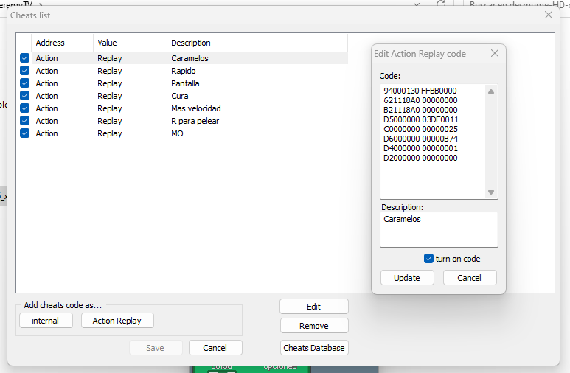Click the Value column header
Screen dimensions: 570x373
[x=107, y=43]
